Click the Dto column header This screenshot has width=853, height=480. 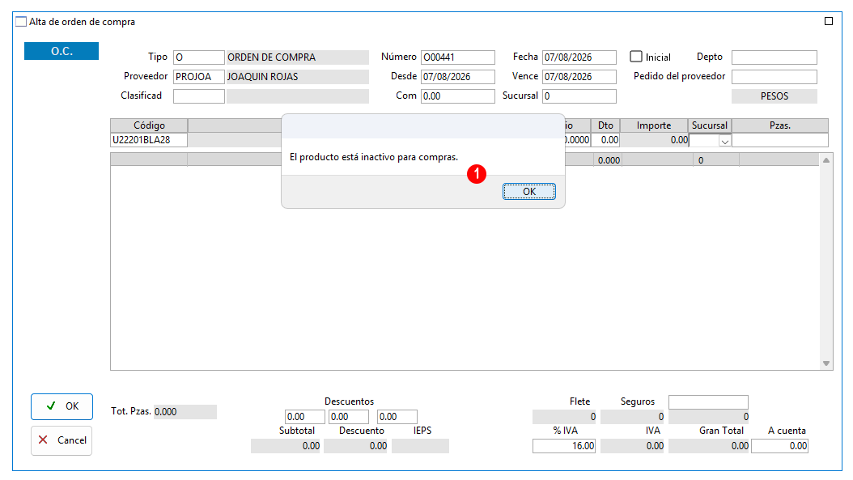coord(605,125)
